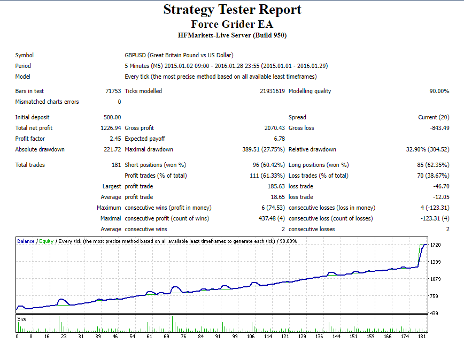The width and height of the screenshot is (464, 343).
Task: Select the initial deposit value '500.00'
Action: point(112,118)
